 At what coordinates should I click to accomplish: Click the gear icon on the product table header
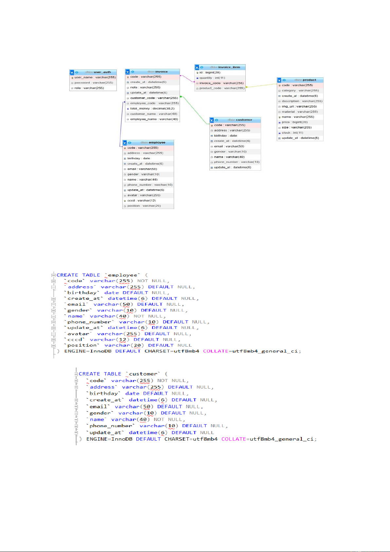pyautogui.click(x=284, y=80)
